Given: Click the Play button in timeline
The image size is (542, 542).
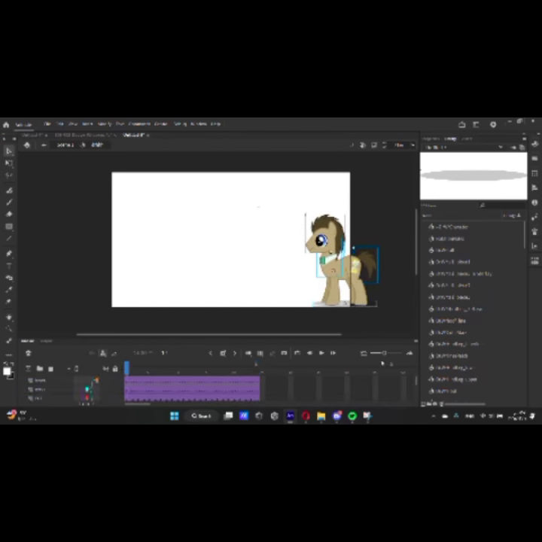Looking at the screenshot, I should [321, 353].
